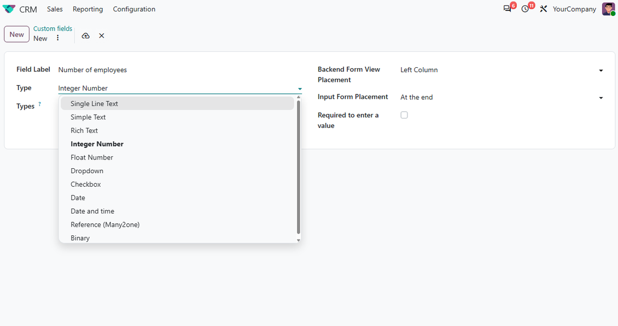Open the three-dot actions menu
The image size is (618, 326).
(57, 38)
